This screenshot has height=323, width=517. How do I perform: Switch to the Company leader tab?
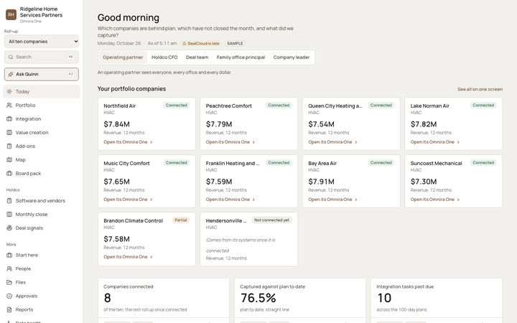[x=292, y=57]
